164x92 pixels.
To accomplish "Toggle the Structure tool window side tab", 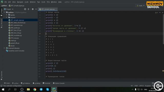I will pyautogui.click(x=2, y=23).
